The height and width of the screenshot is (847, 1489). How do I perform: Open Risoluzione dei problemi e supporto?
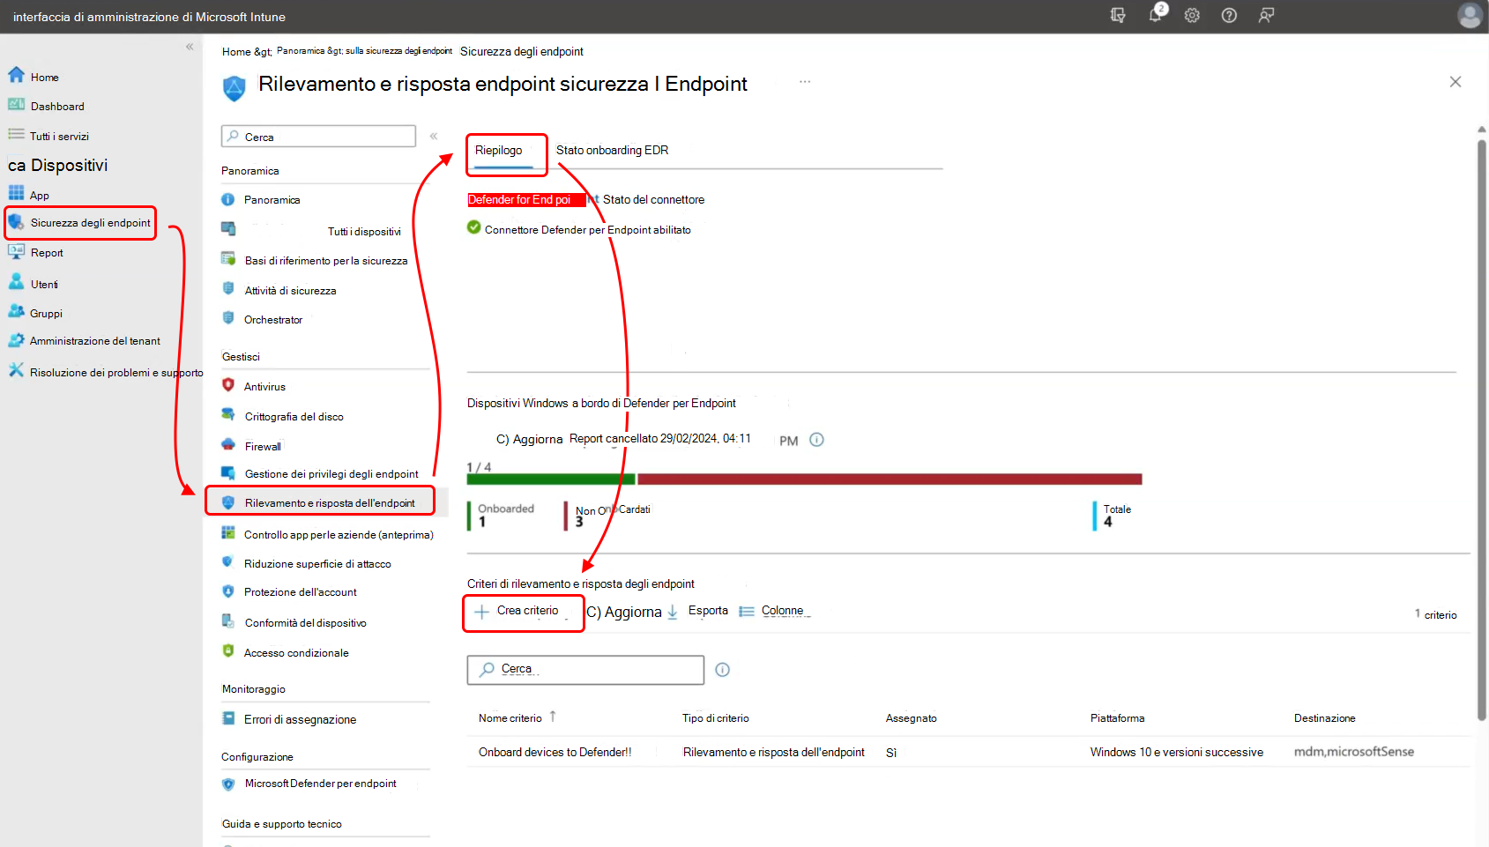pos(115,373)
